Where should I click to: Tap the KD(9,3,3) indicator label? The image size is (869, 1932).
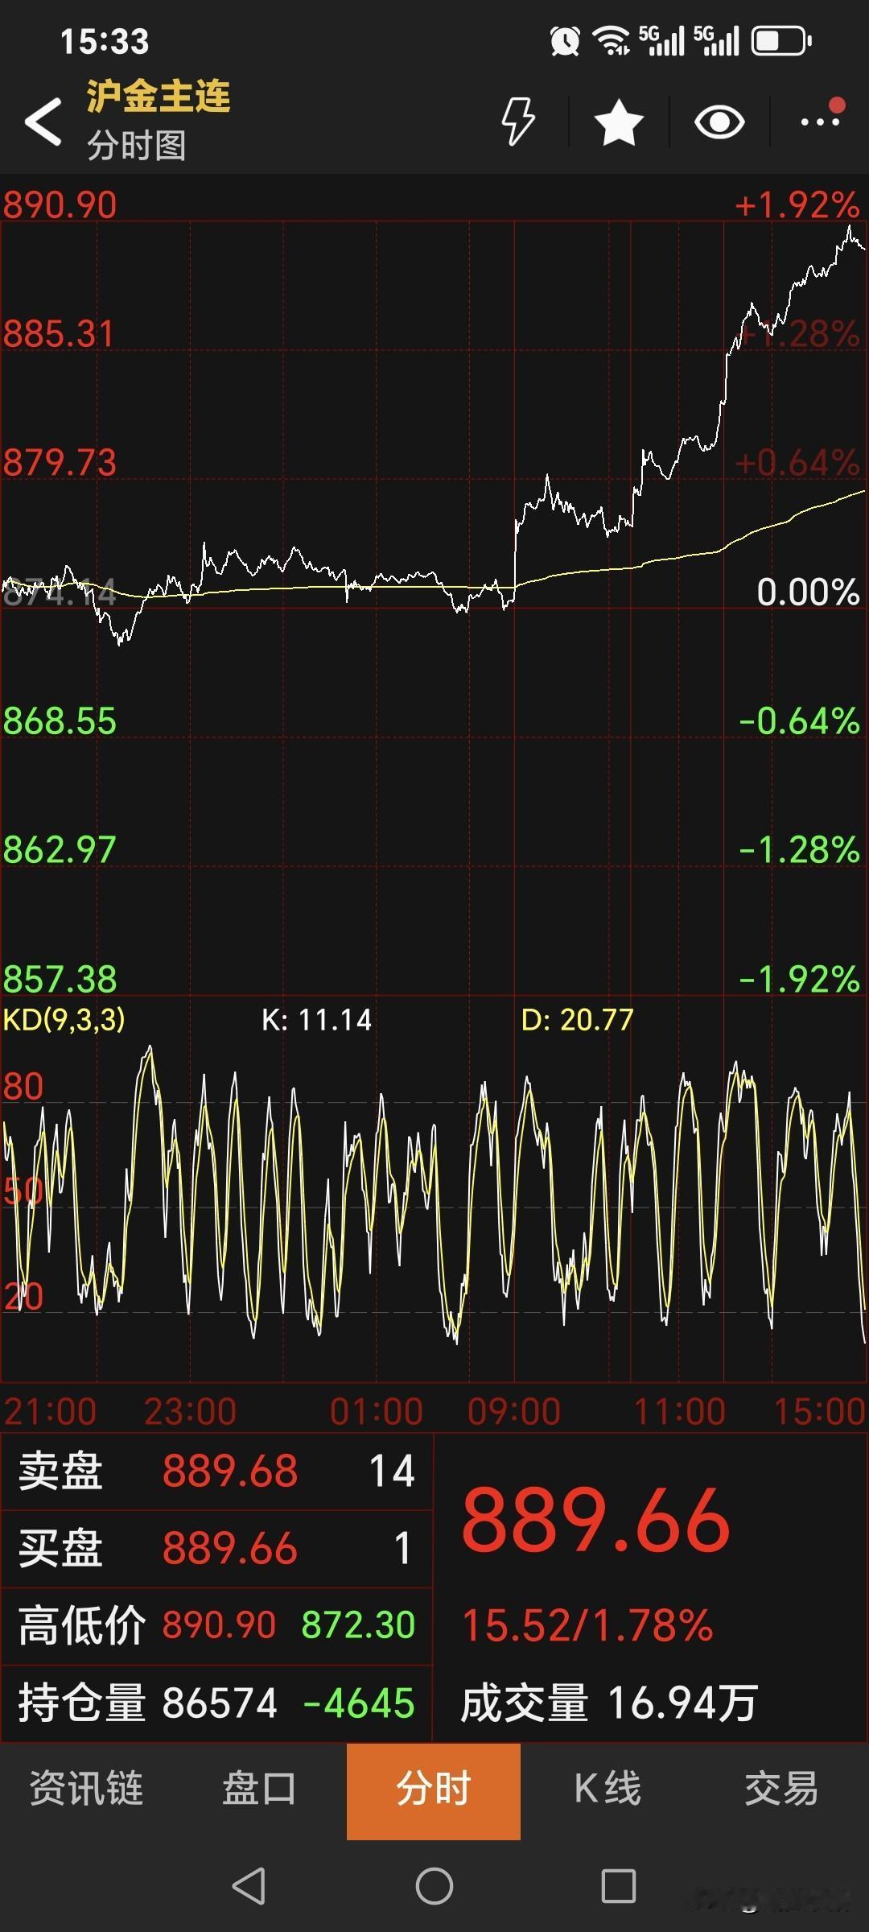click(x=64, y=1020)
